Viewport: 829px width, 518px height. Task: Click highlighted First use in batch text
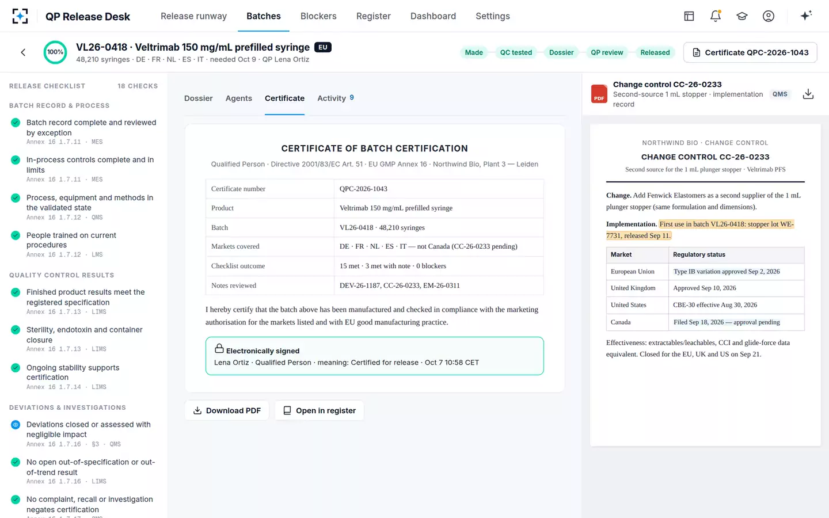coord(700,230)
